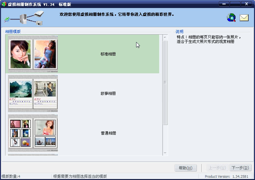
Task: Click the template list scrollbar thumb
Action: coord(165,83)
